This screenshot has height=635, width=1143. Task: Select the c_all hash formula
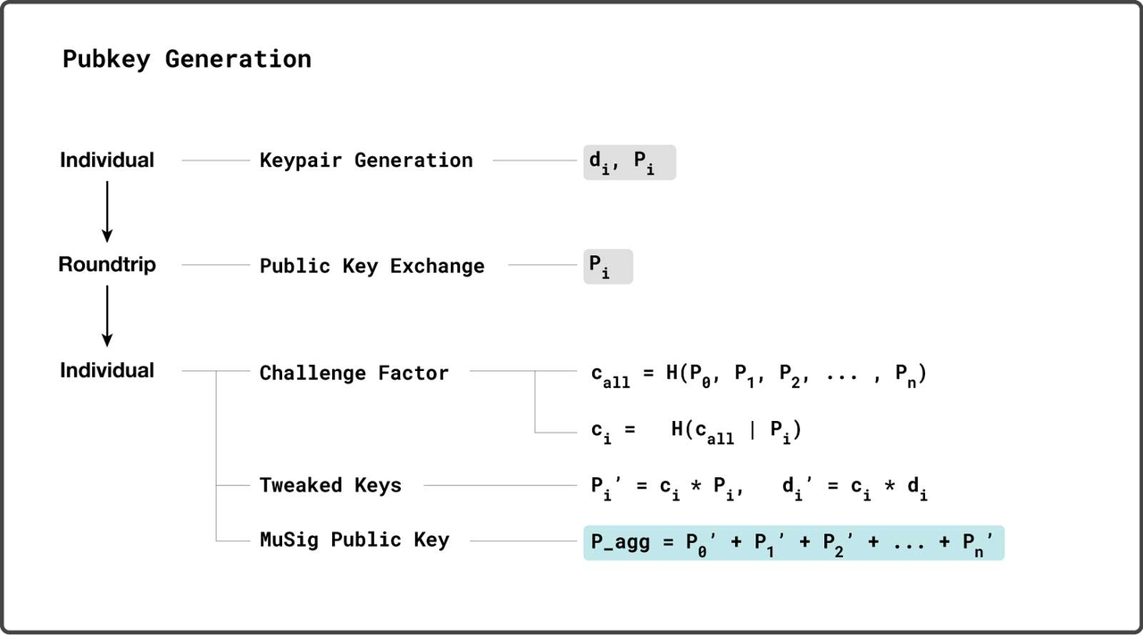click(759, 375)
